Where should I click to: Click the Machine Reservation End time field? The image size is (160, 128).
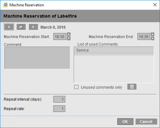[x=144, y=36]
